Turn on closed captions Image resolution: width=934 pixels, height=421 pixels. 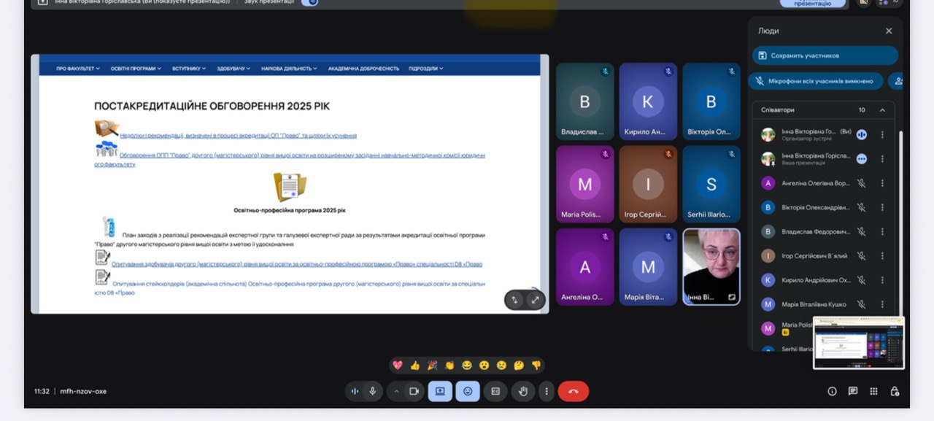point(495,391)
